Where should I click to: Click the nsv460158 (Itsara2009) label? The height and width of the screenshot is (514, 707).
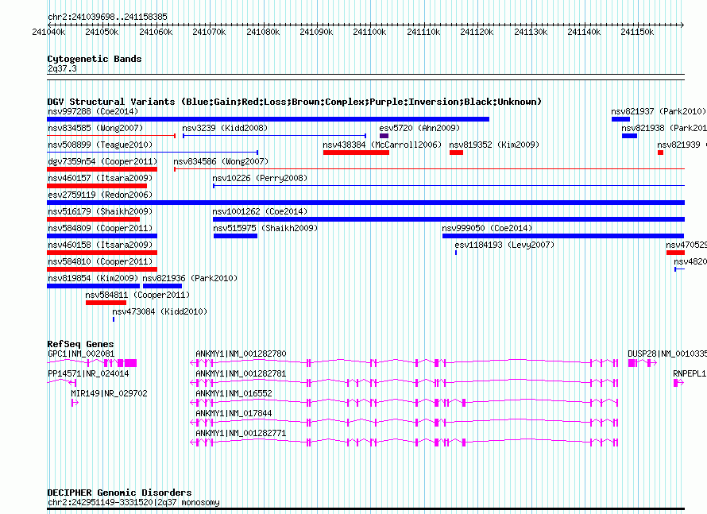100,245
